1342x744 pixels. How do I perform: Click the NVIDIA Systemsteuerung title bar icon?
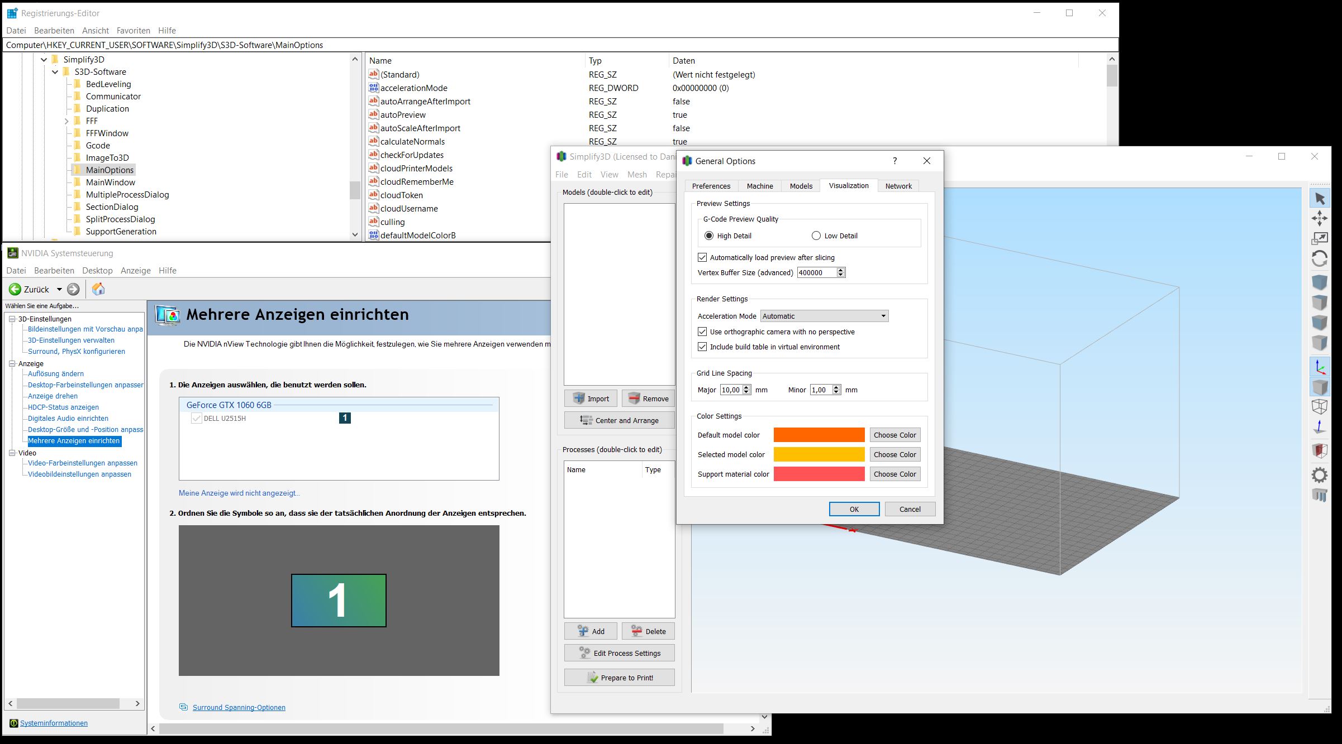pos(12,253)
